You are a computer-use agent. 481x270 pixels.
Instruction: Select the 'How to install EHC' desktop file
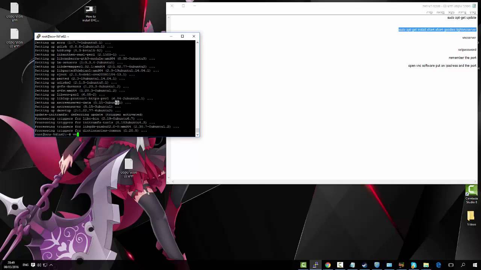tap(91, 13)
